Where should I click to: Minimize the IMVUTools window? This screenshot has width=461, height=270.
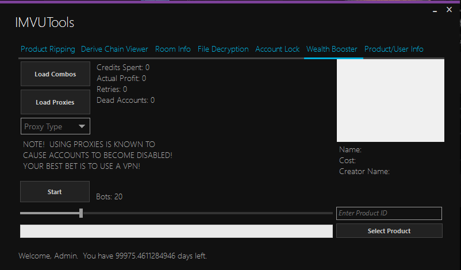(435, 10)
